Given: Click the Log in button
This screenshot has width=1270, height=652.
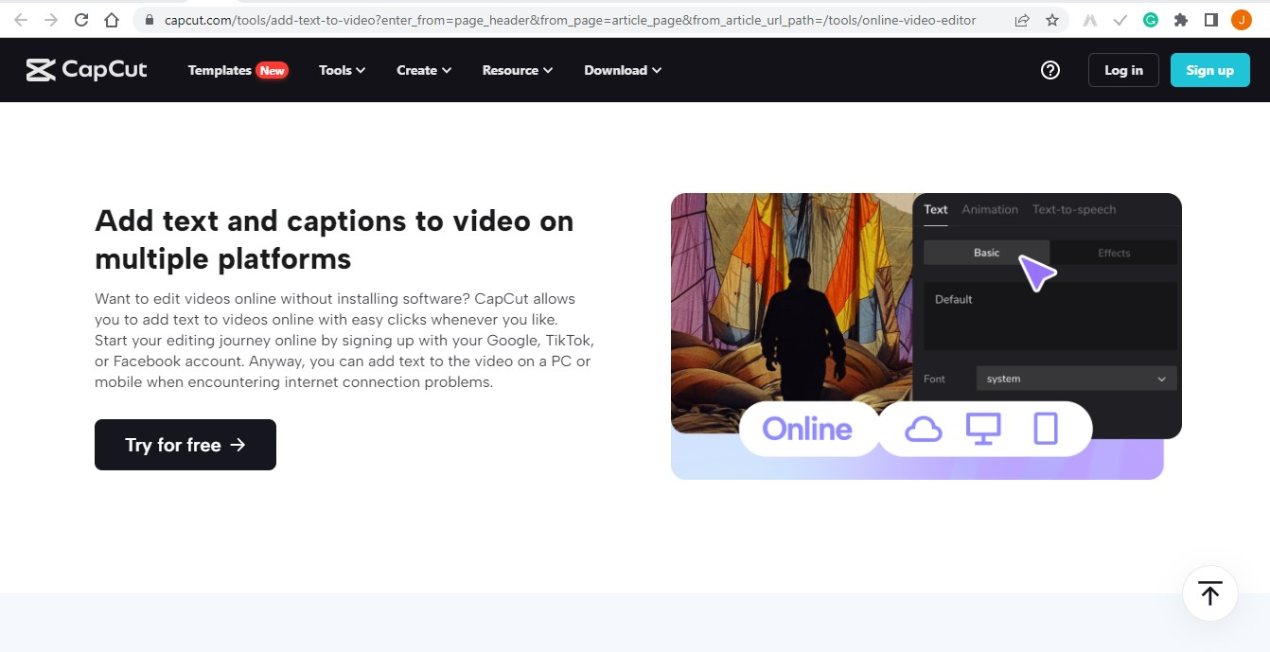Looking at the screenshot, I should pyautogui.click(x=1123, y=69).
